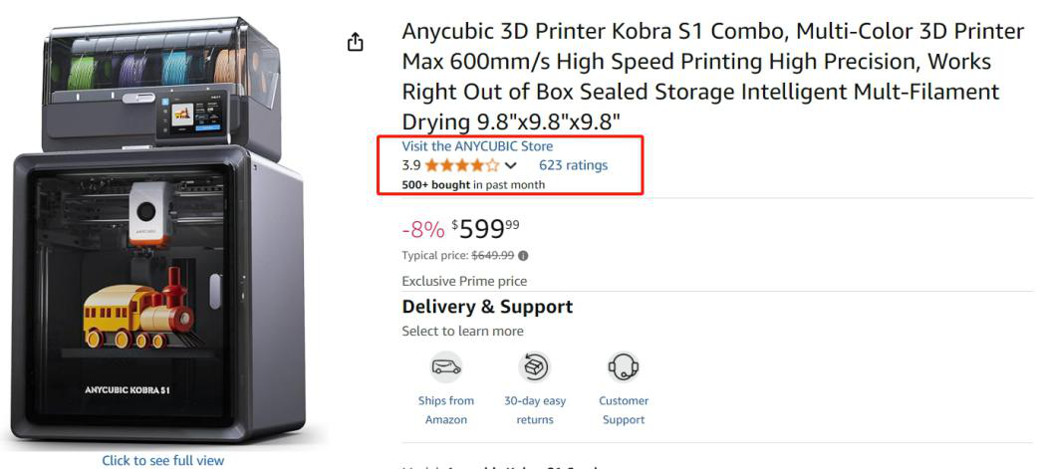Click the return box icon above 30-day easy returns
The height and width of the screenshot is (469, 1038).
click(x=535, y=367)
